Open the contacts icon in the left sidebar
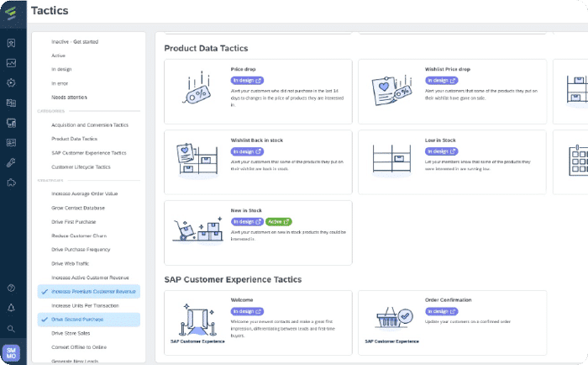This screenshot has width=588, height=365. click(x=11, y=43)
